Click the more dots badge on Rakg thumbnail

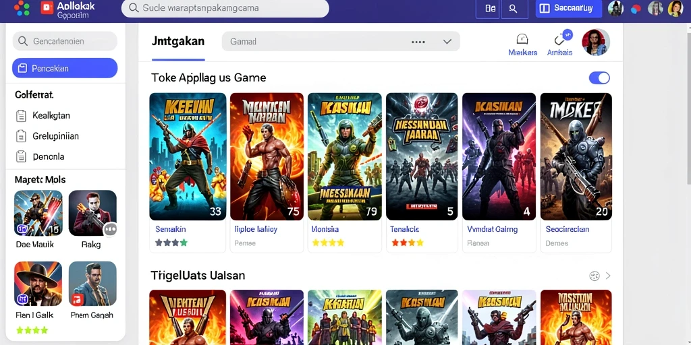110,229
